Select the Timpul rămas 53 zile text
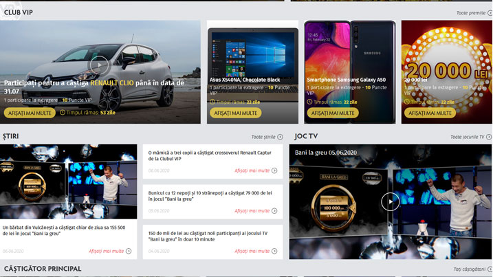This screenshot has width=493, height=277. pos(91,113)
